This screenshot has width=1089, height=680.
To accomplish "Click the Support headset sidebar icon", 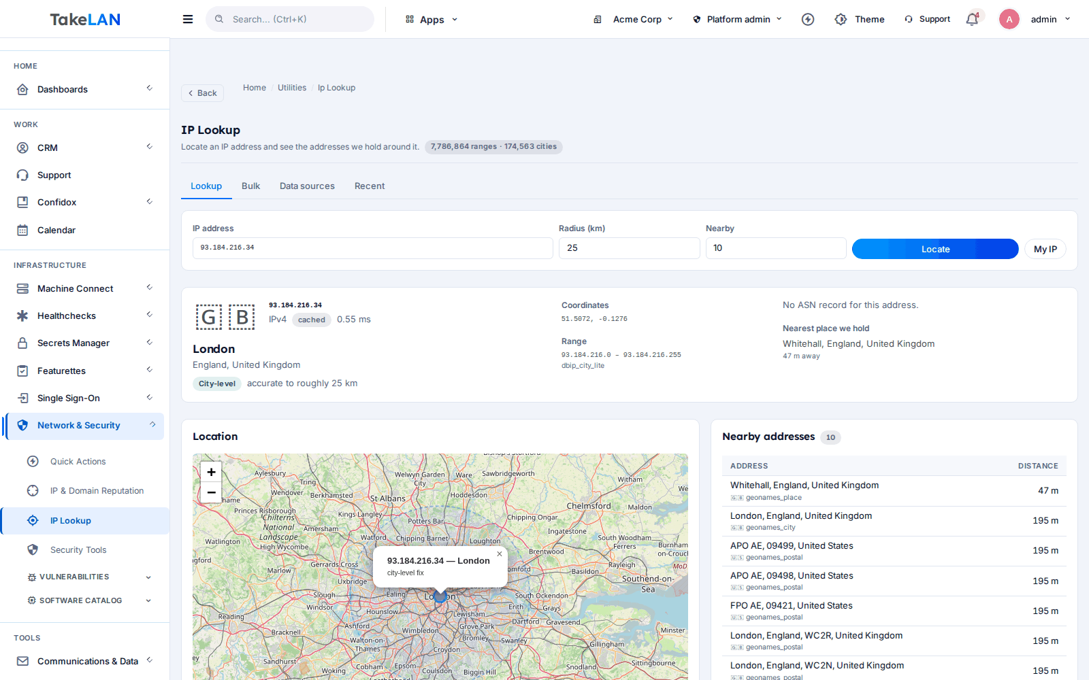I will (x=22, y=175).
